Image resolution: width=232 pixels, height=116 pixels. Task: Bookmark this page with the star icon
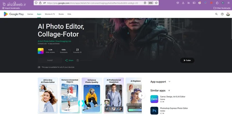pyautogui.click(x=156, y=3)
